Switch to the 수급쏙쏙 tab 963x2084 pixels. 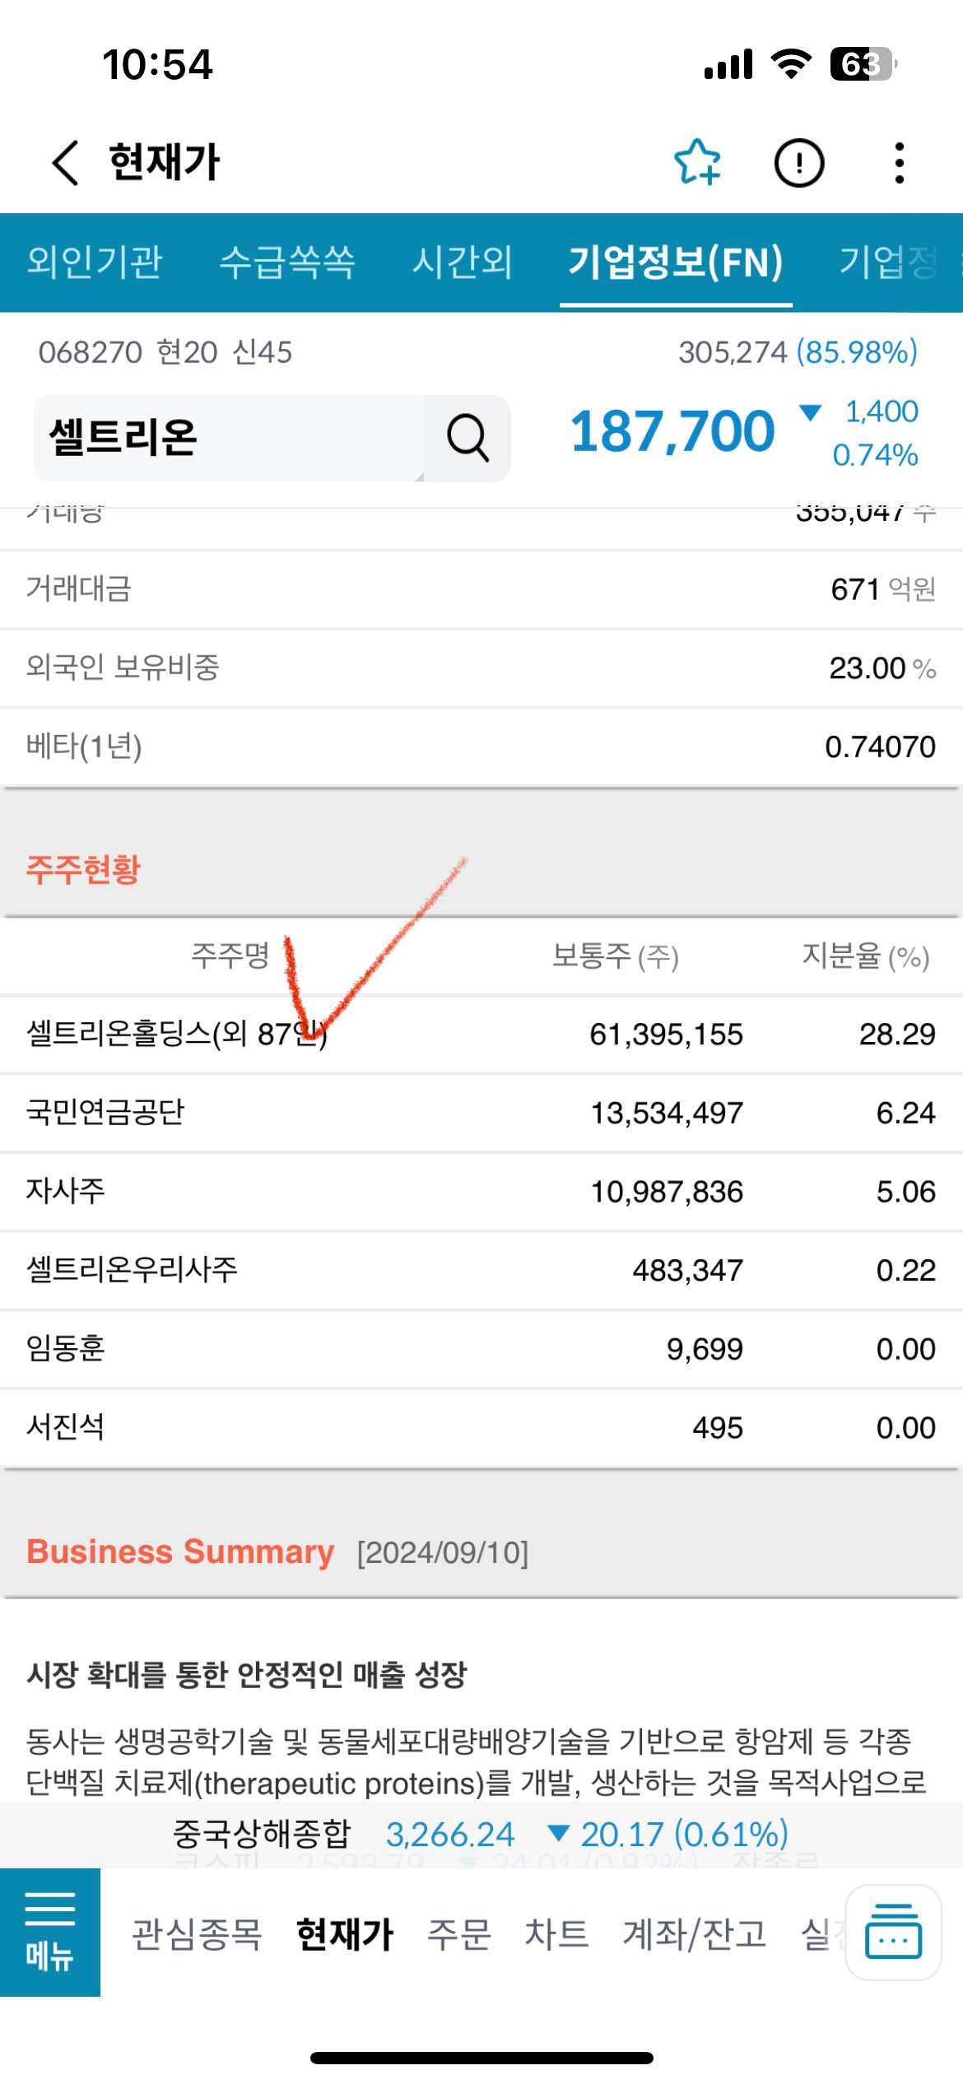pyautogui.click(x=287, y=262)
